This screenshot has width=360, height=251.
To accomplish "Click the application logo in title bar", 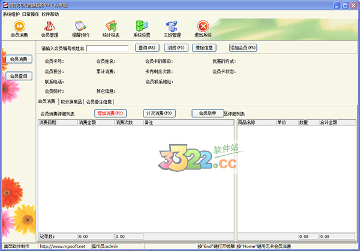I will pos(5,5).
